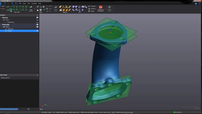This screenshot has width=202, height=114.
Task: Click the Compare button
Action: 92,6
